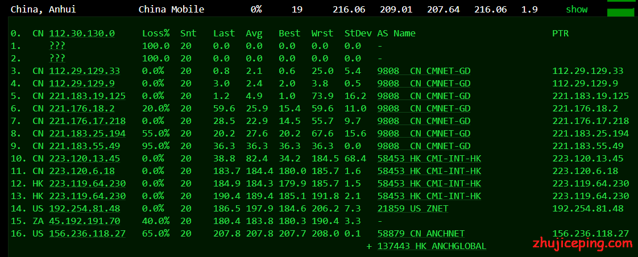Open IP link 221.183.55.49 at hop 9
Screen dimensions: 638x257
coord(85,146)
